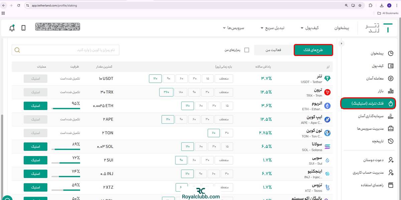This screenshot has width=401, height=200.
Task: Click the پیشخوان sidebar dashboard icon
Action: [391, 53]
